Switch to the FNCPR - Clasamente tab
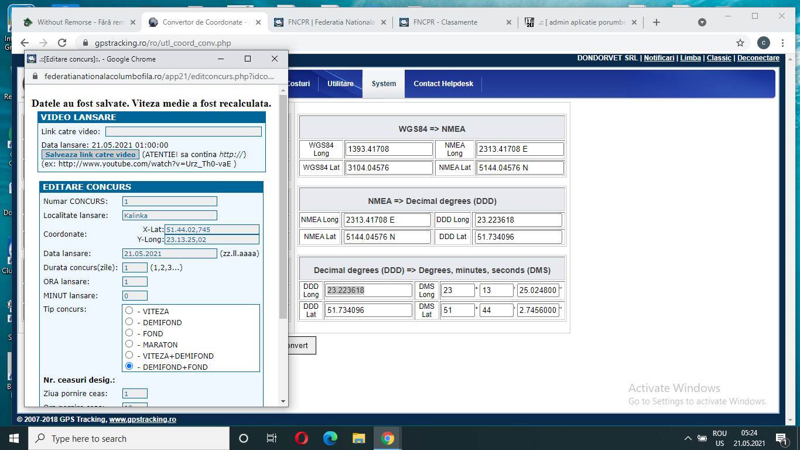The height and width of the screenshot is (450, 800). click(x=445, y=22)
